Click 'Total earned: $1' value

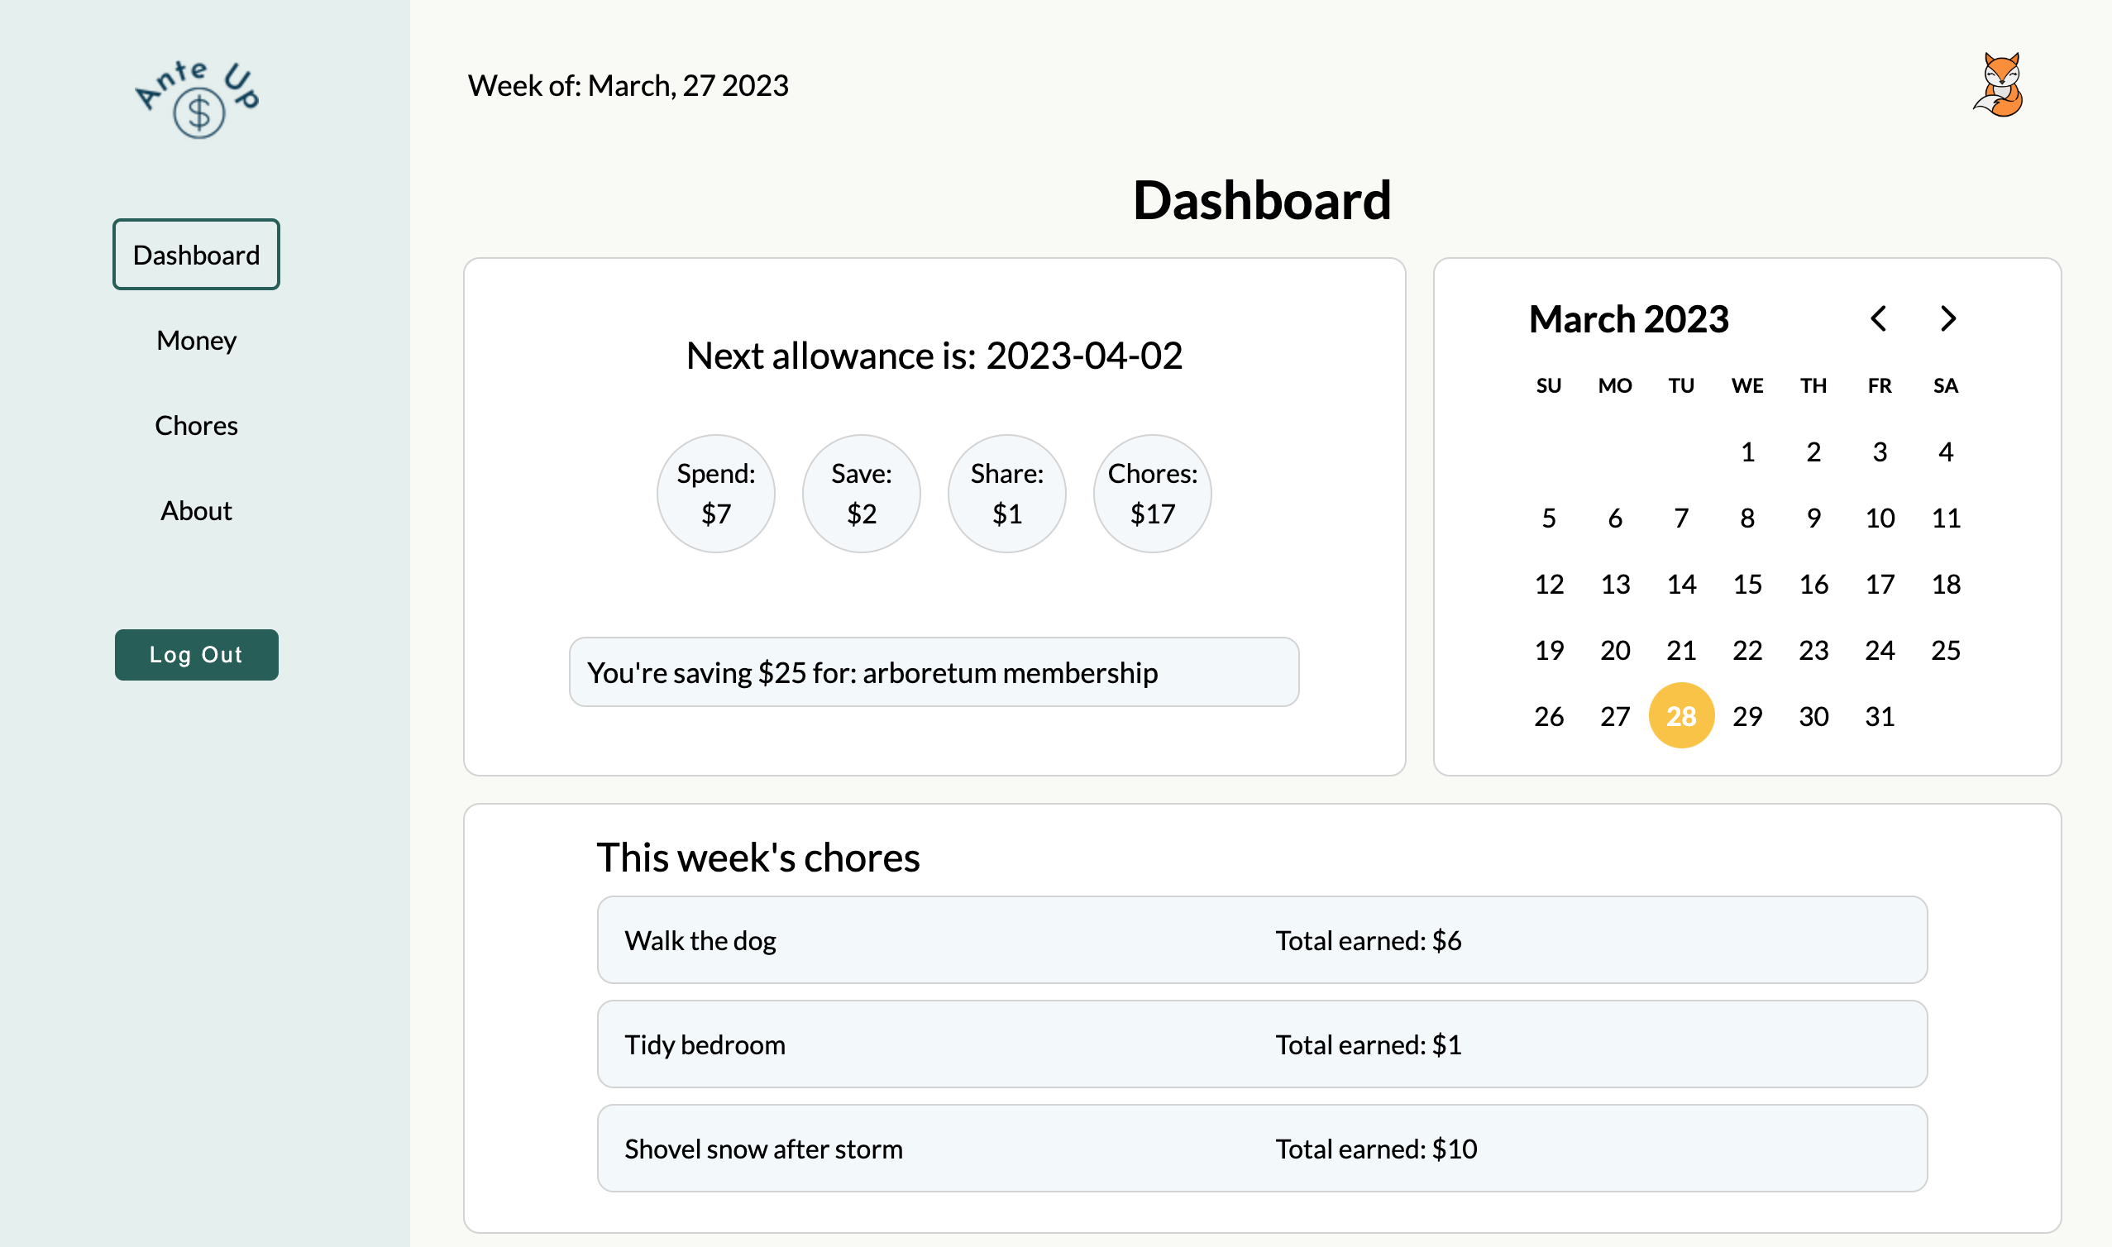coord(1368,1044)
